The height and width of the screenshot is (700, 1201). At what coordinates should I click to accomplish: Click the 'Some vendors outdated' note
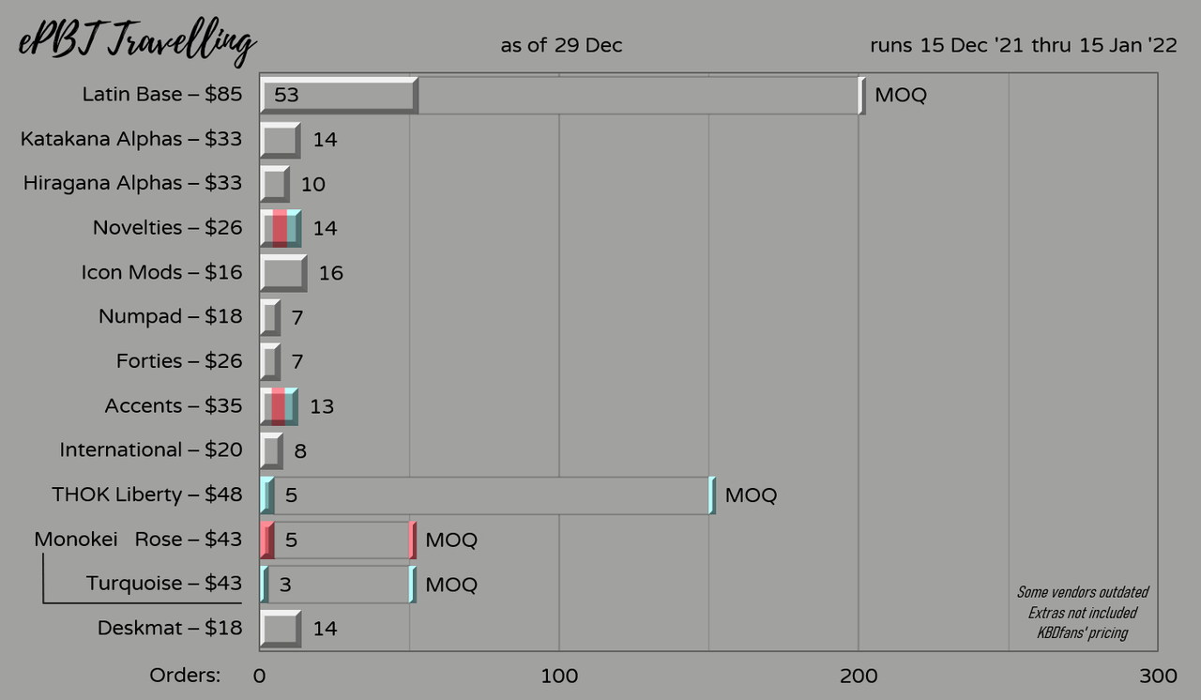[1083, 592]
